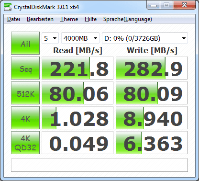Viewport: 199px width, 181px height.
Task: Open the Theme menu
Action: pyautogui.click(x=69, y=19)
